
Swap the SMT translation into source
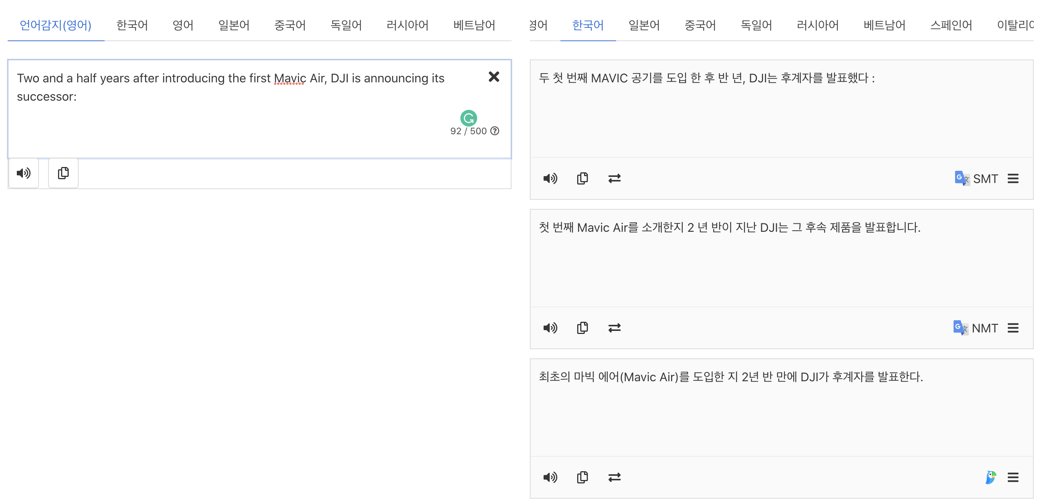tap(614, 178)
